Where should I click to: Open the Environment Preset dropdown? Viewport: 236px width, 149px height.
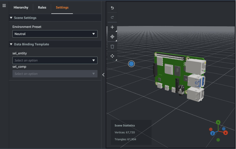[55, 34]
